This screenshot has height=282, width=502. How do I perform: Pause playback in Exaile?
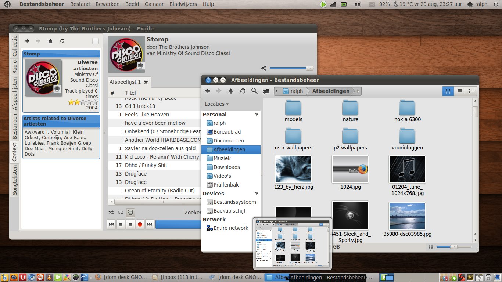(x=121, y=224)
